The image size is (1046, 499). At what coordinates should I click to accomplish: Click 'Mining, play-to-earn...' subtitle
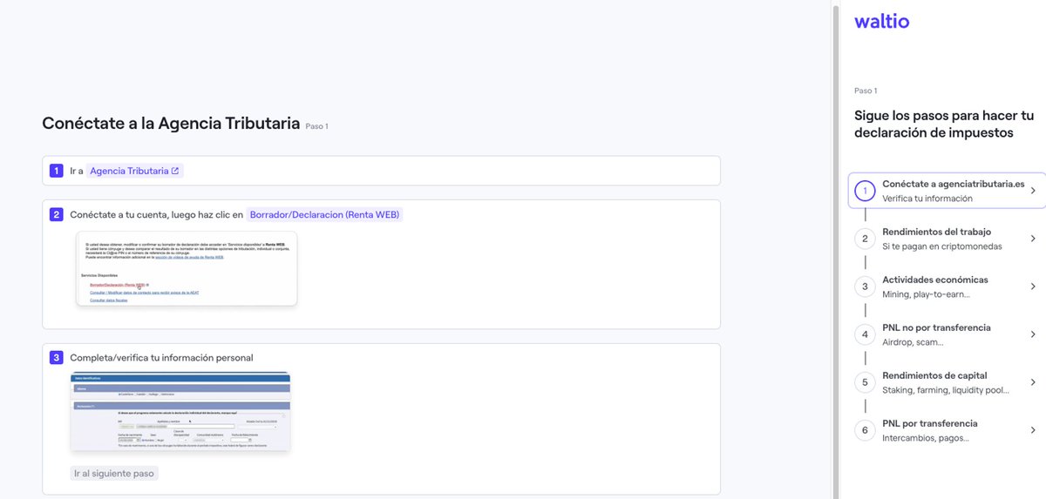pos(927,294)
